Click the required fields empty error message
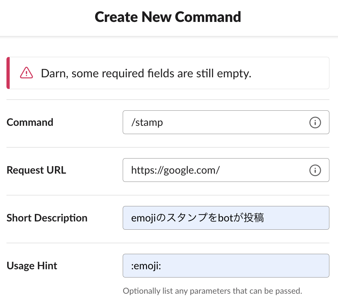 click(146, 73)
